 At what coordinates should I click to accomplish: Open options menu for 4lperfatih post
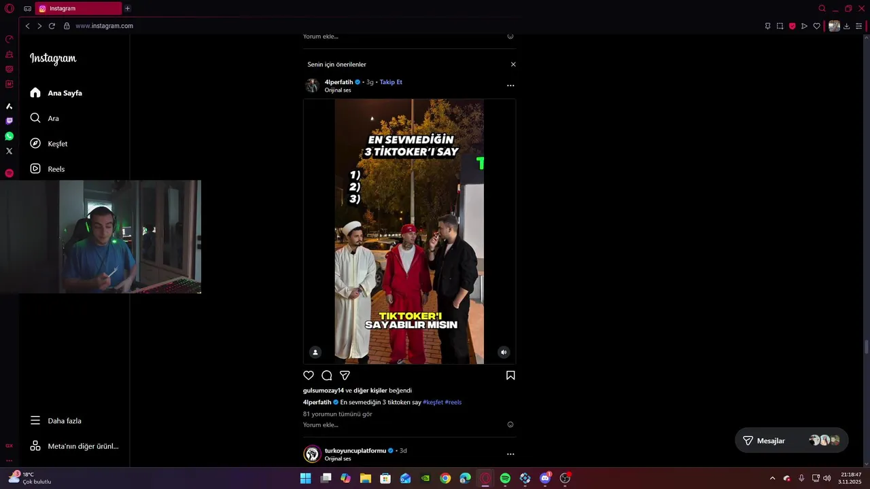tap(510, 86)
